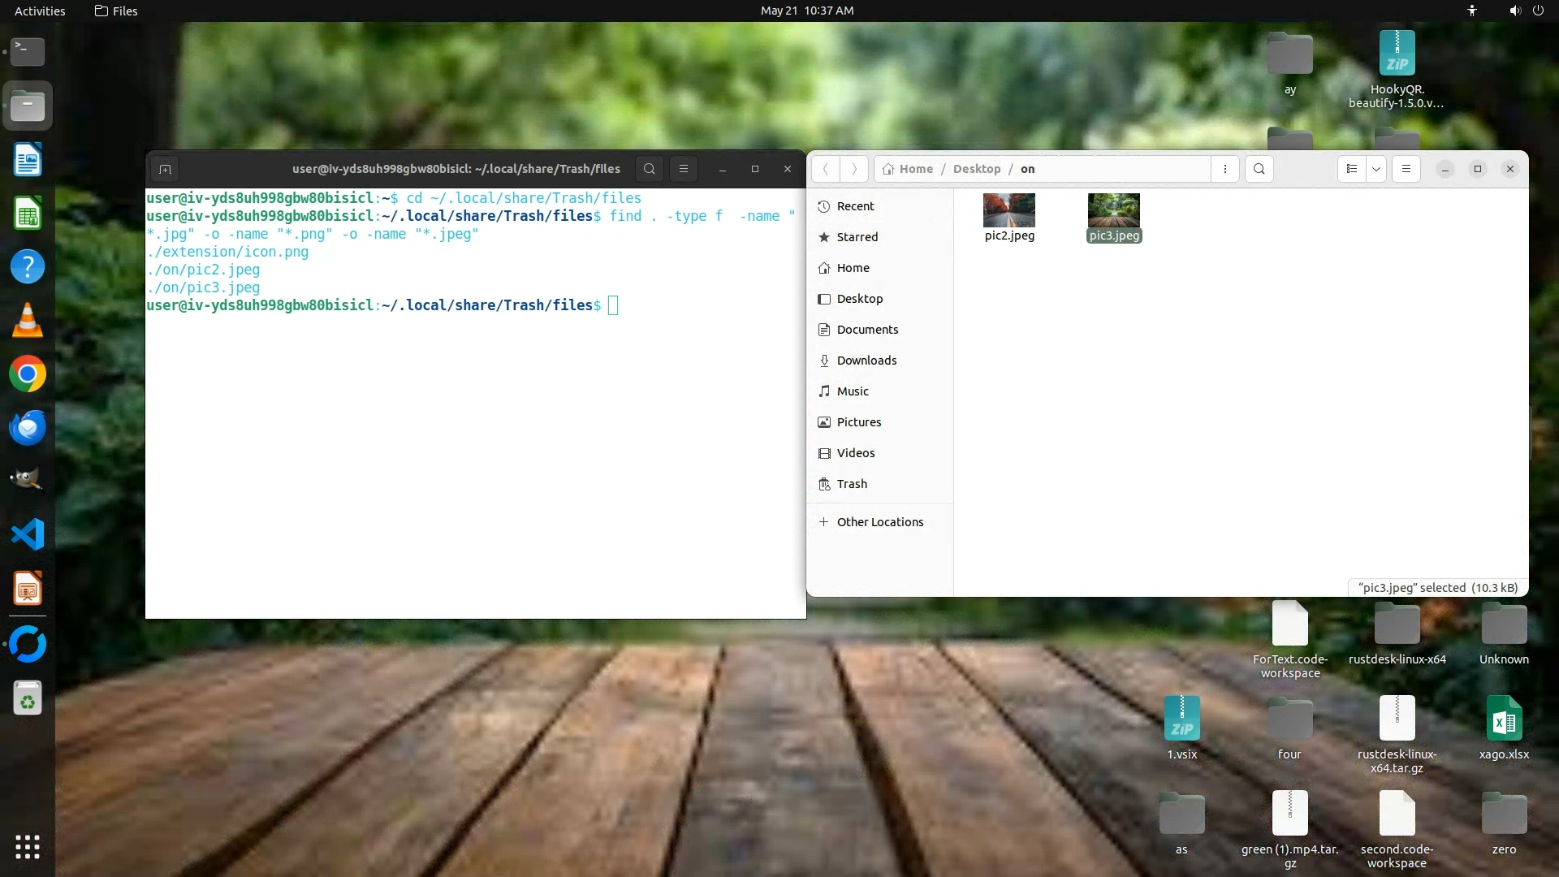Open the Activities overview
The image size is (1559, 877).
point(40,11)
